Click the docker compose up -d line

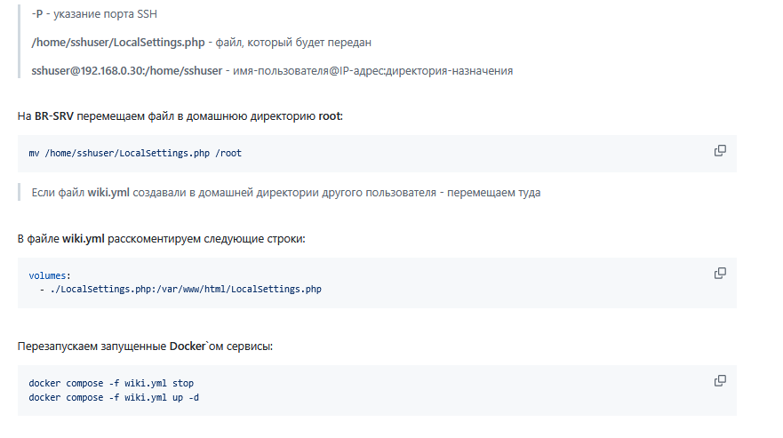(114, 397)
